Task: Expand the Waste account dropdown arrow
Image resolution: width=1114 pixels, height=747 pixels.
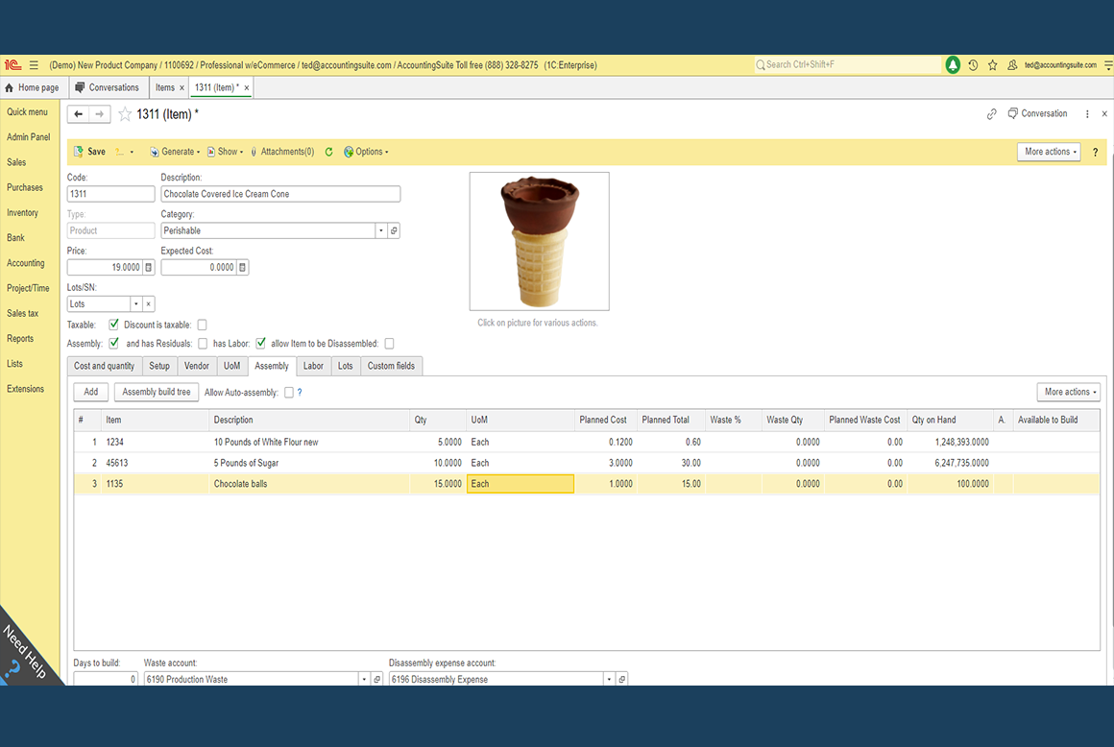Action: (x=365, y=679)
